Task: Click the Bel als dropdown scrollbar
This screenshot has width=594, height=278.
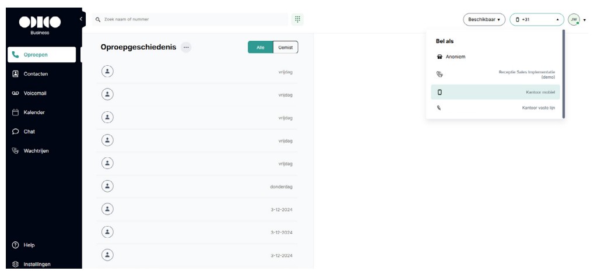Action: tap(563, 74)
